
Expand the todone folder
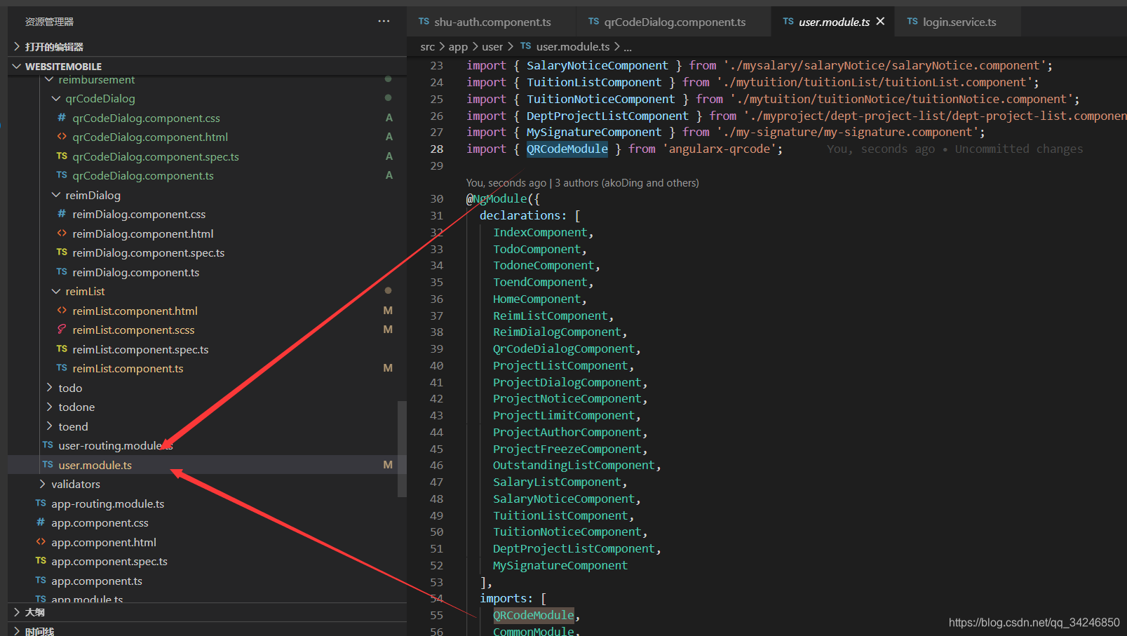pyautogui.click(x=76, y=407)
